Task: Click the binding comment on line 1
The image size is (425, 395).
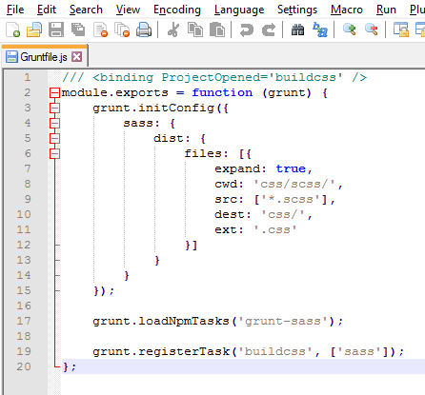Action: point(214,77)
